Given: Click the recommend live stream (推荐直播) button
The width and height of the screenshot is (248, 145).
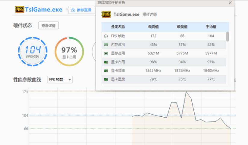Looking at the screenshot, I should 81,10.
